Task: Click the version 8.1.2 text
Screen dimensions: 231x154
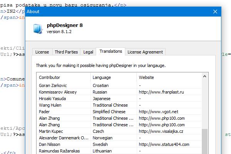Action: [59, 32]
